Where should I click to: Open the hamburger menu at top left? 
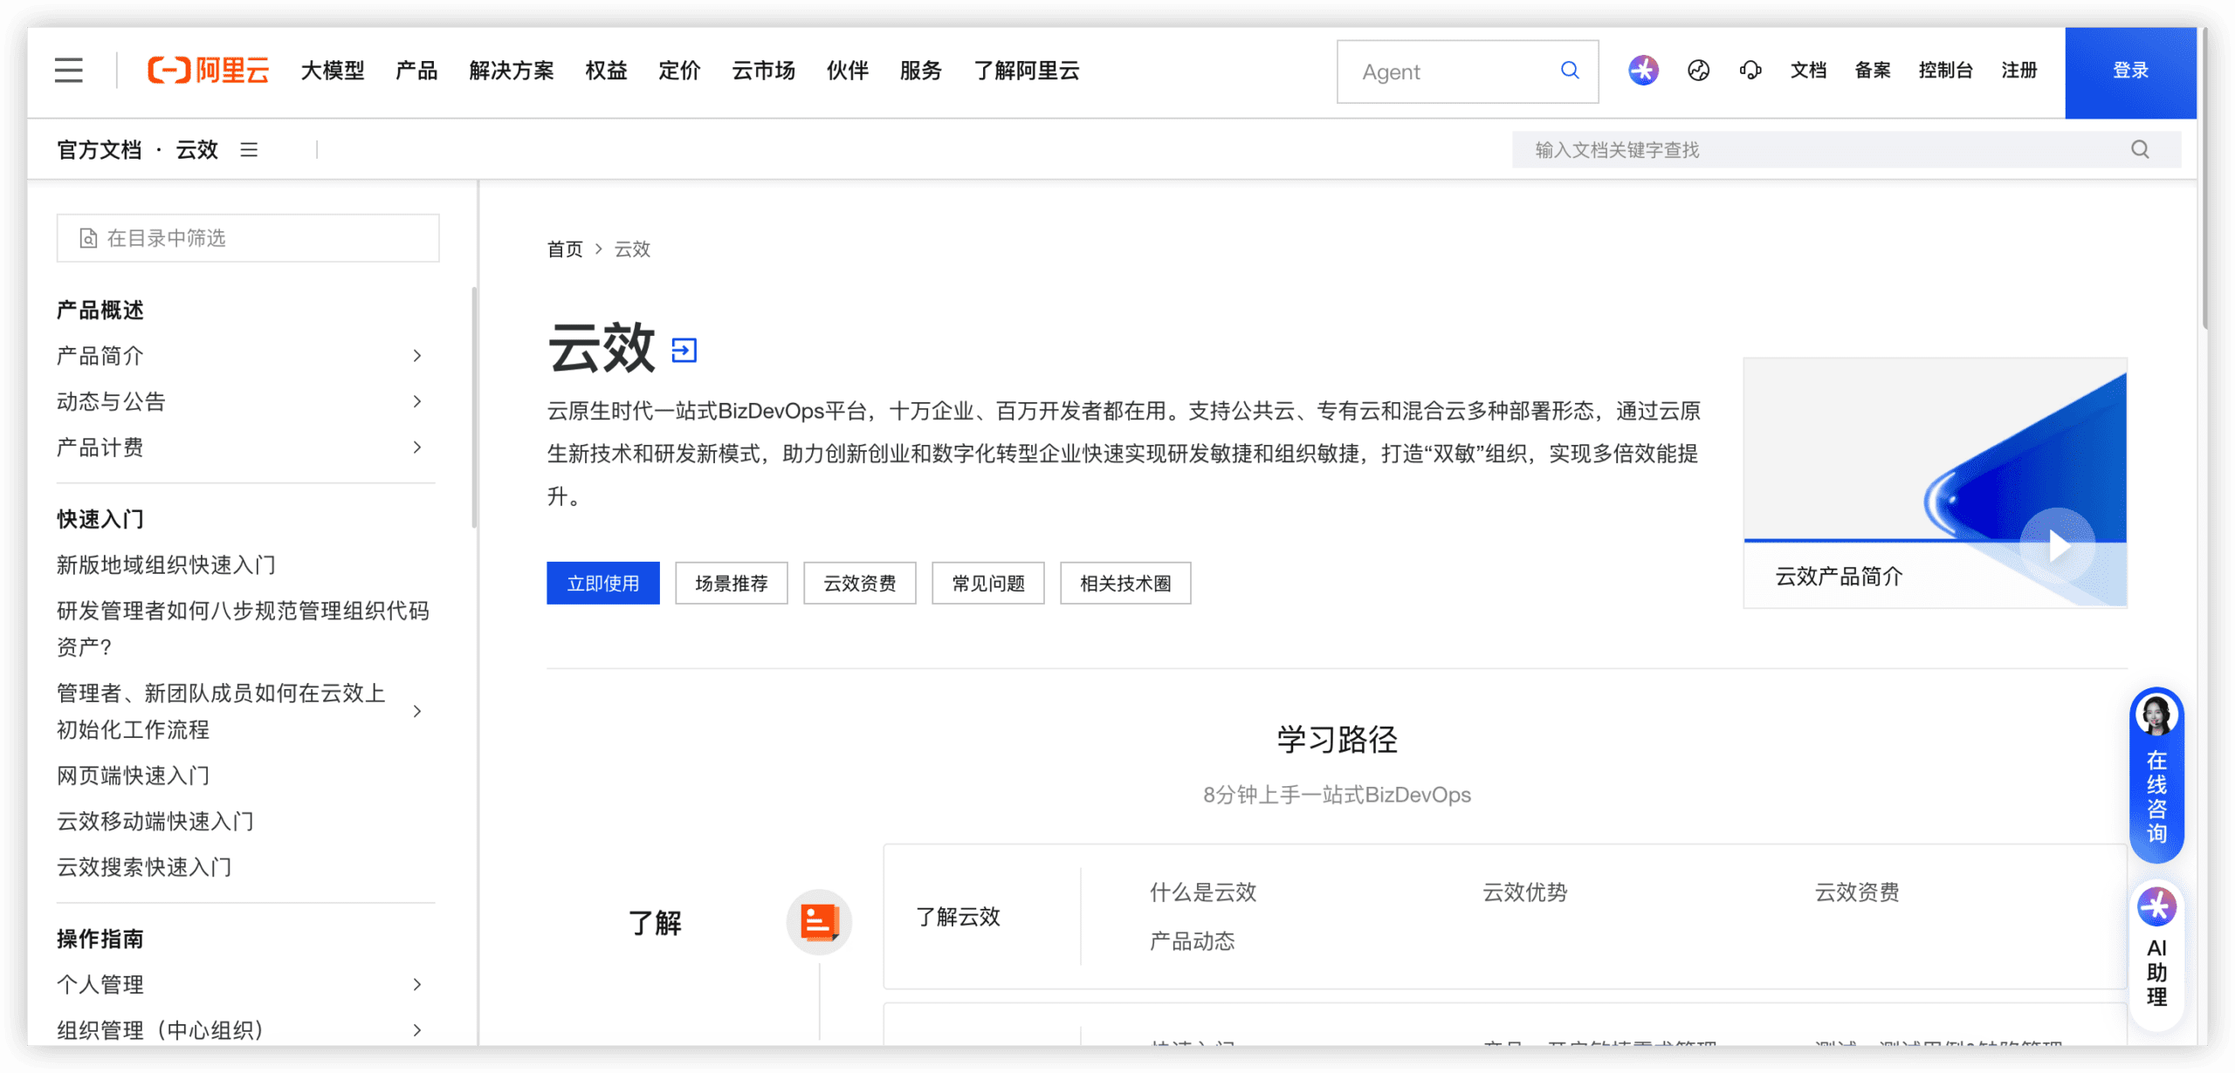pyautogui.click(x=68, y=71)
